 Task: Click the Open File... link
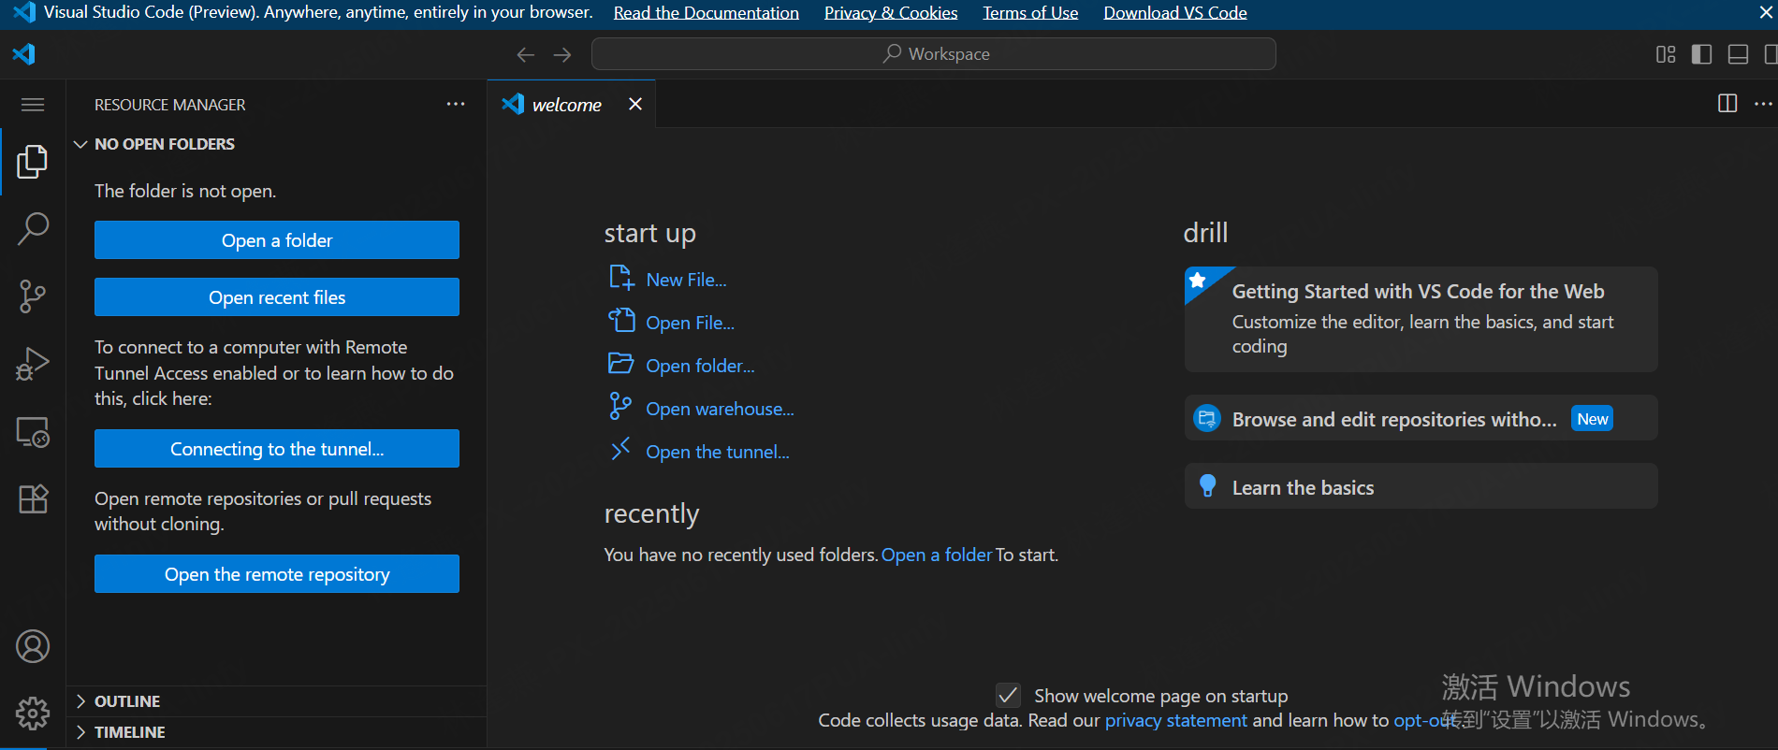[x=690, y=323]
